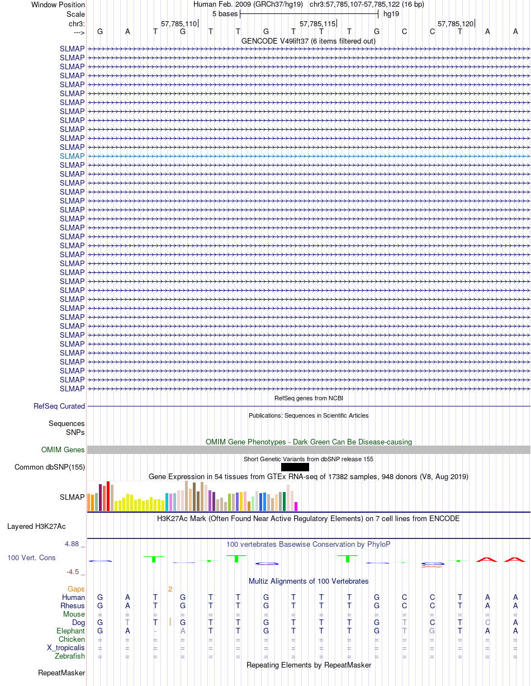
Task: Click the orange '2' gap count marker
Action: [170, 589]
